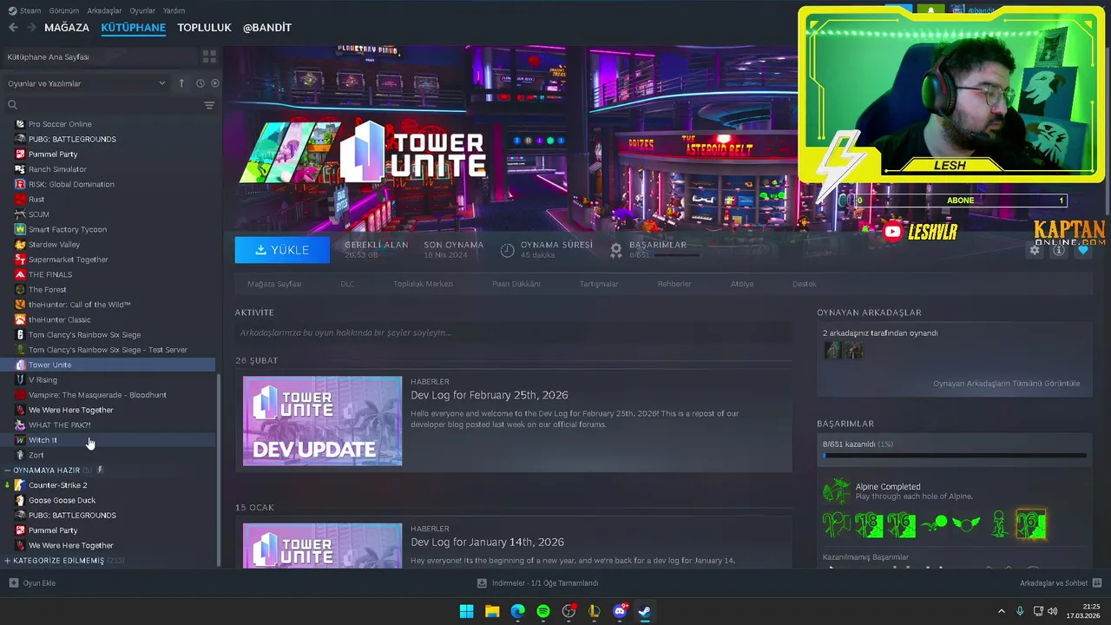Select The Forest in the game list
Screen dimensions: 1111x625
coord(108,290)
